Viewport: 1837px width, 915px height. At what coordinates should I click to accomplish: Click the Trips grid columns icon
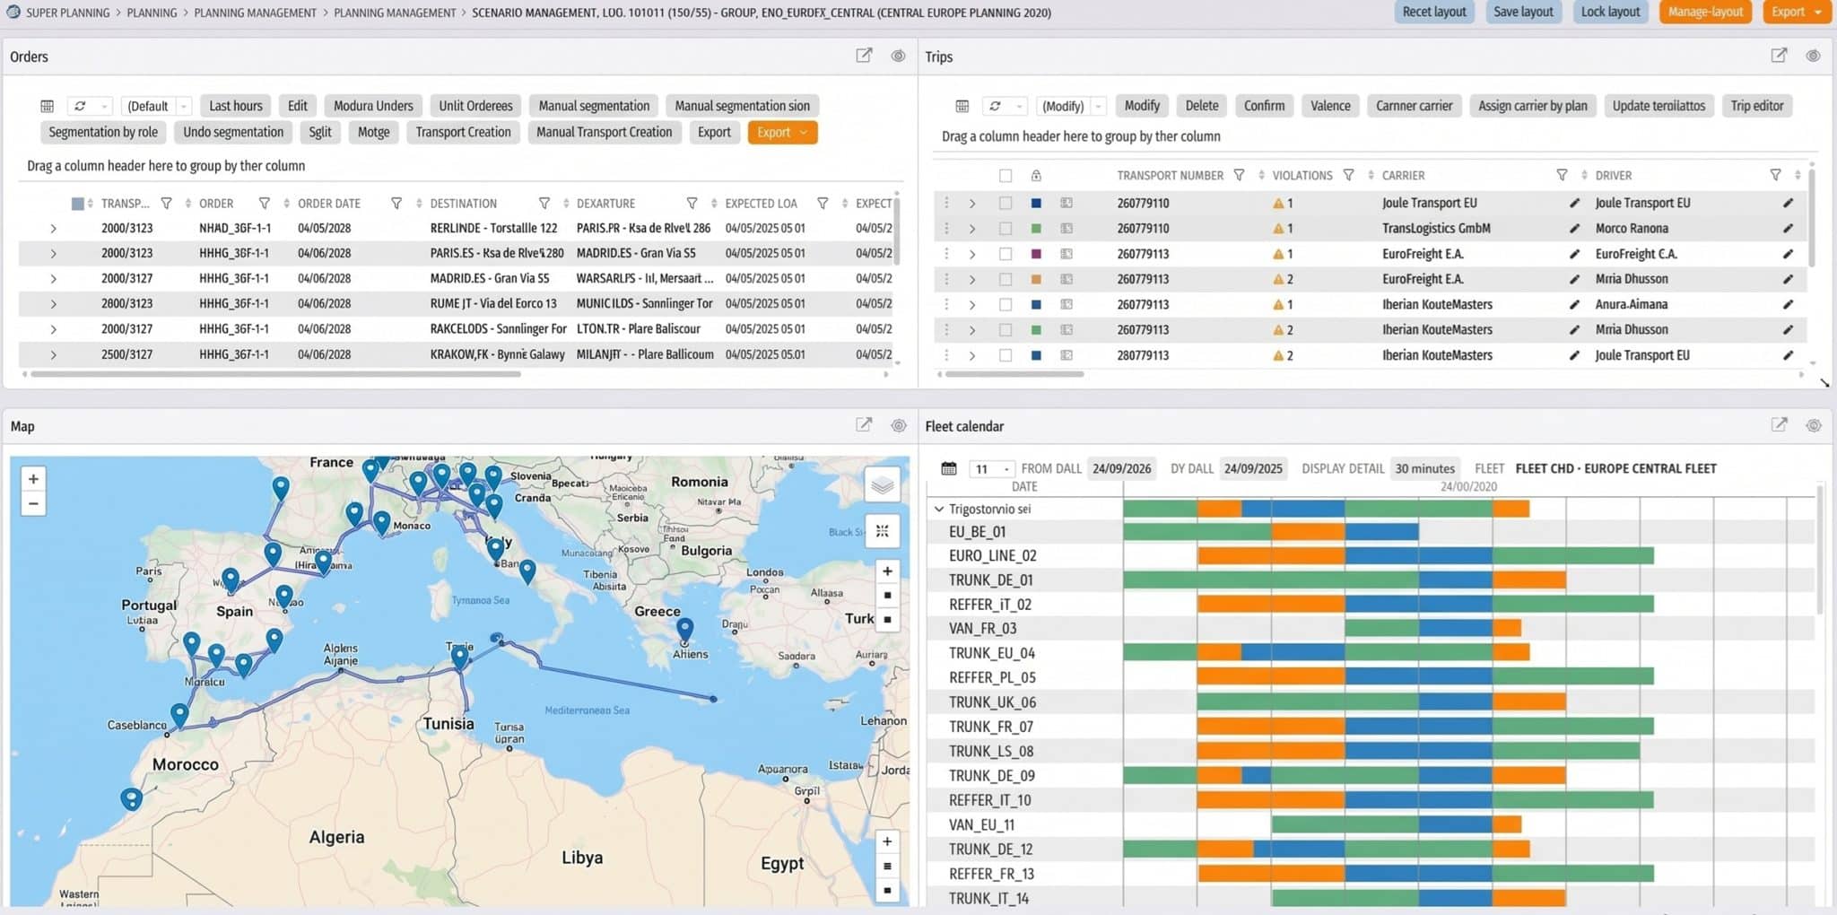(962, 106)
